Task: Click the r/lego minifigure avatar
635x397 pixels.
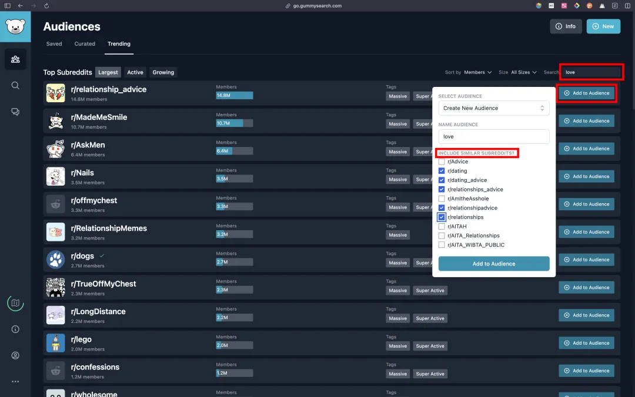Action: click(x=55, y=343)
